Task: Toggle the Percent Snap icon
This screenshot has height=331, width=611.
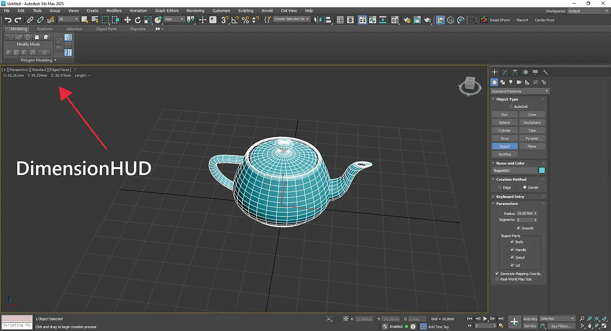Action: click(x=245, y=20)
